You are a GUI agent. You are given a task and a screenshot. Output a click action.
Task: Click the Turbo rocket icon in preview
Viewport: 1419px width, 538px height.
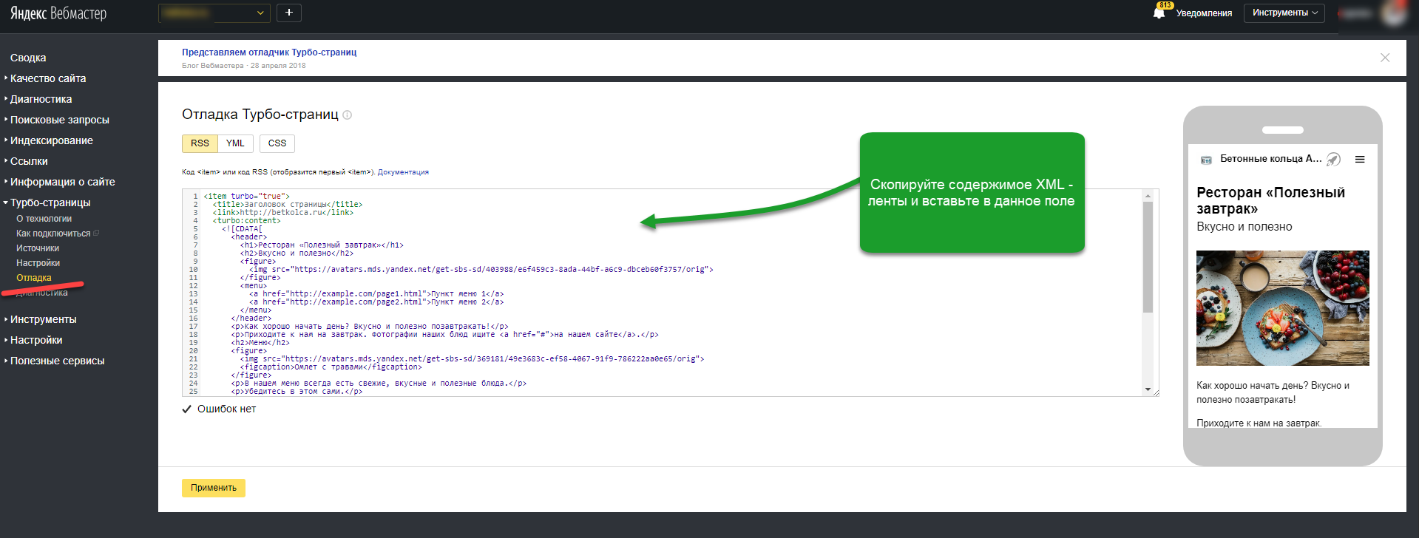(x=1333, y=159)
